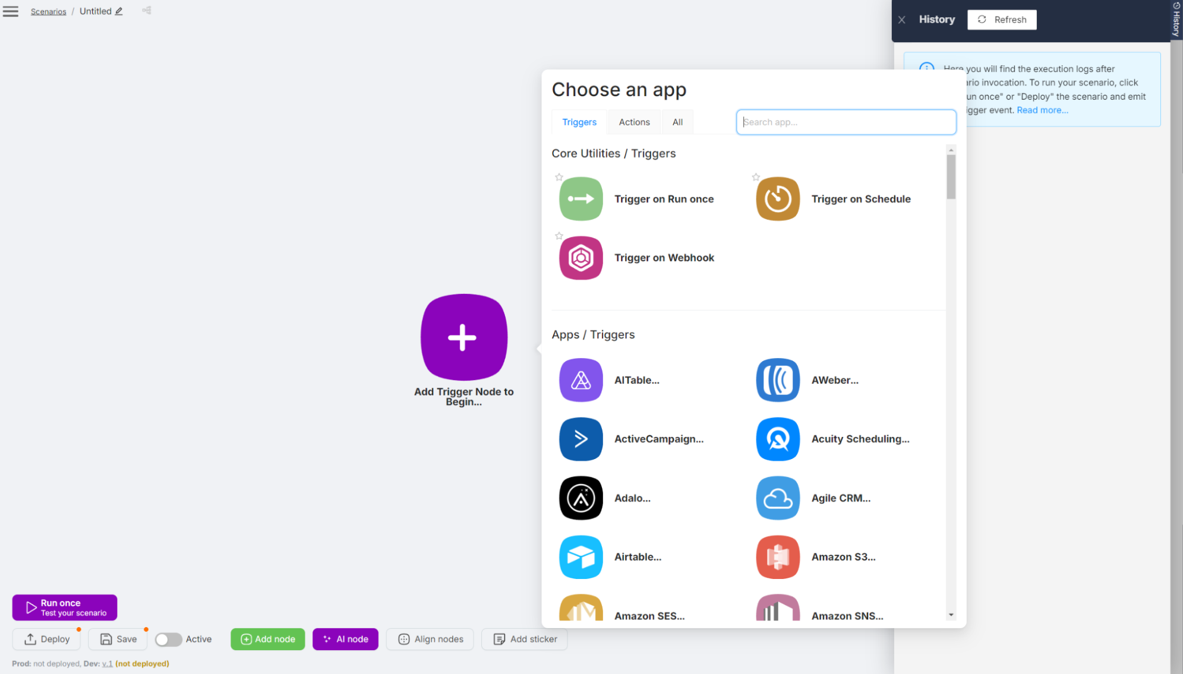Screen dimensions: 1183x674
Task: Select the Trigger on Run once icon
Action: [581, 199]
